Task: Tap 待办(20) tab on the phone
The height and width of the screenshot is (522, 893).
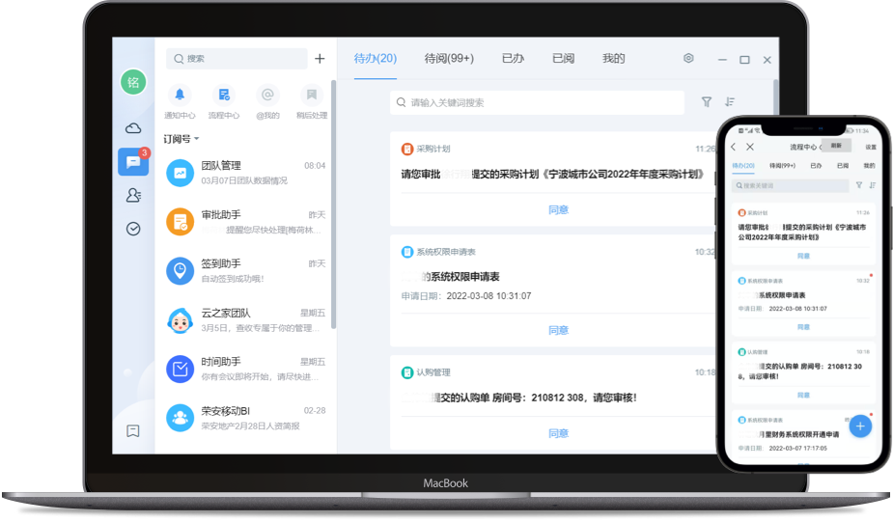Action: pos(743,166)
